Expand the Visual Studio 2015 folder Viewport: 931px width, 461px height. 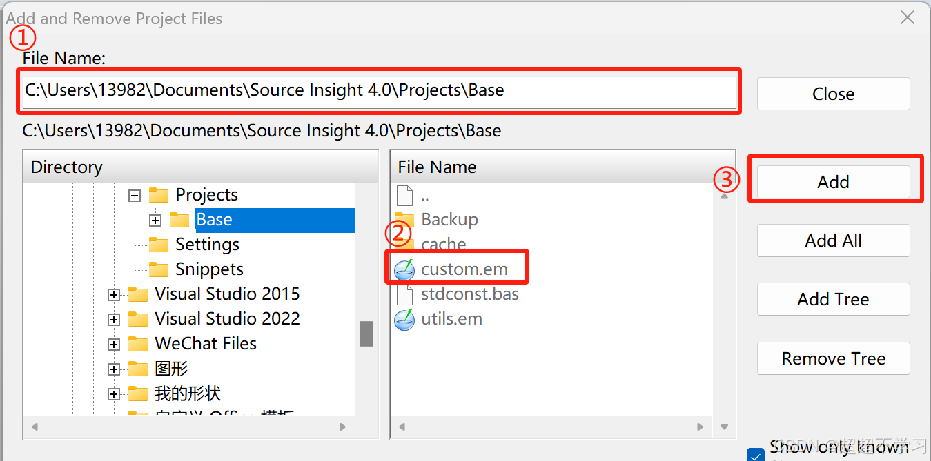coord(114,295)
